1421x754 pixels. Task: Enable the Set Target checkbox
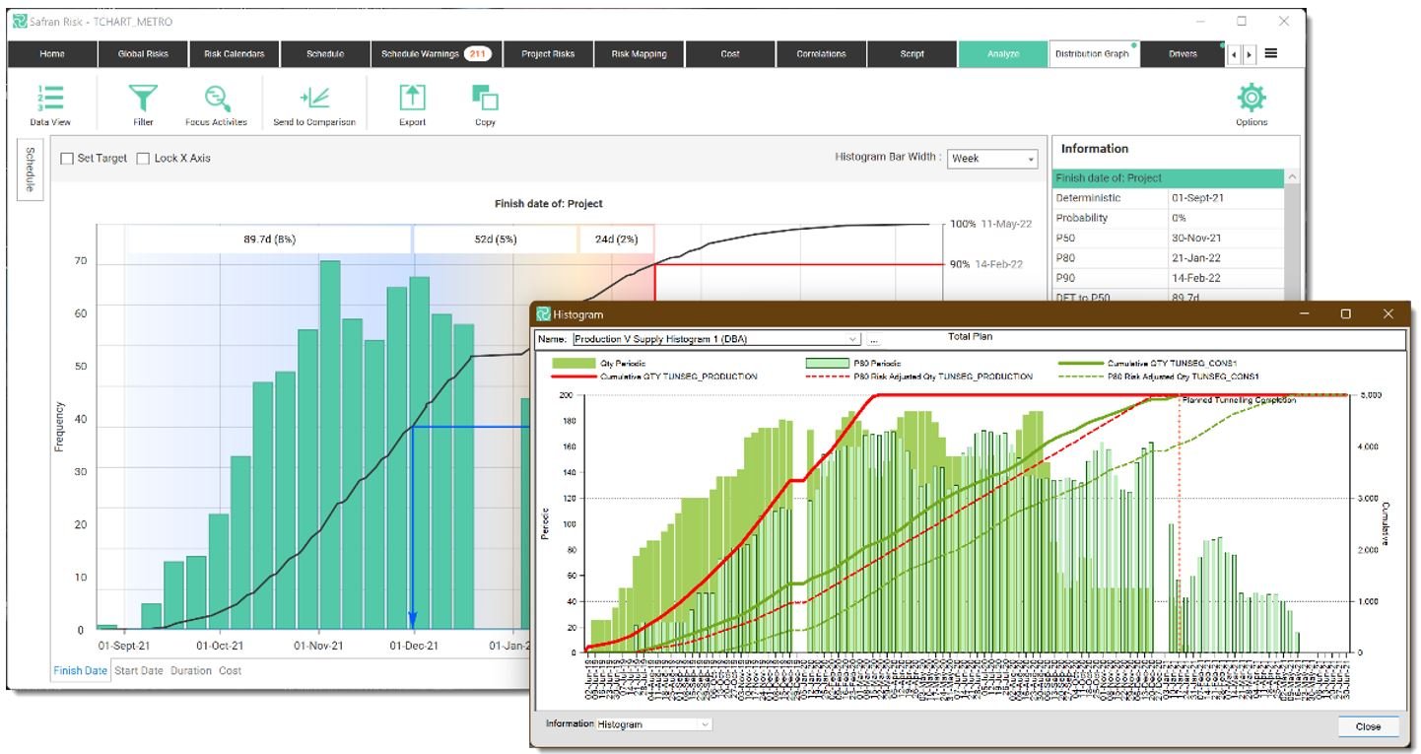click(x=68, y=159)
